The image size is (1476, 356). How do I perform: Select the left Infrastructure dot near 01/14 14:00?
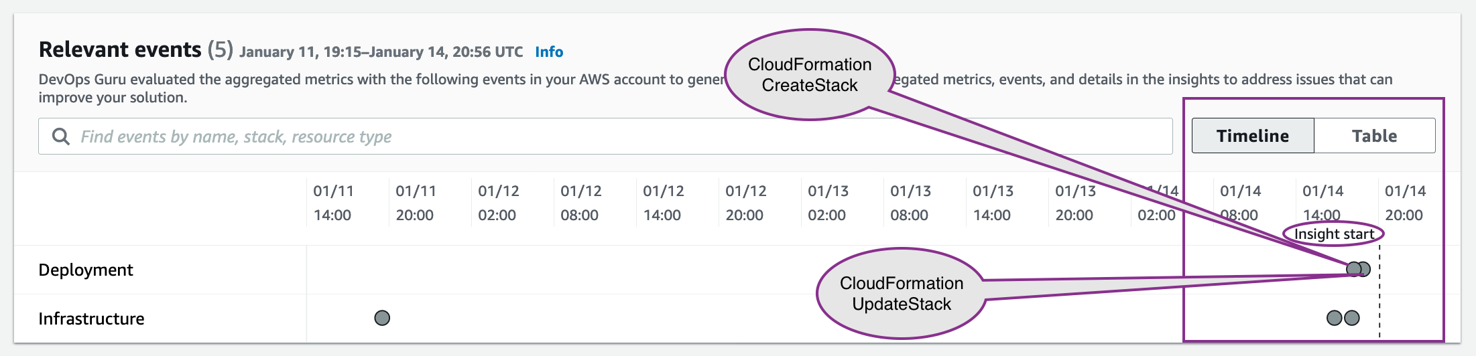point(1335,318)
